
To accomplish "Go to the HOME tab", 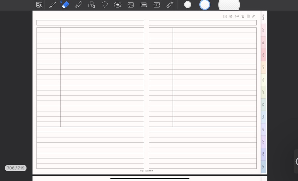I will point(263,17).
